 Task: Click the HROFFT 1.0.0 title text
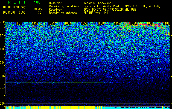tap(22, 2)
